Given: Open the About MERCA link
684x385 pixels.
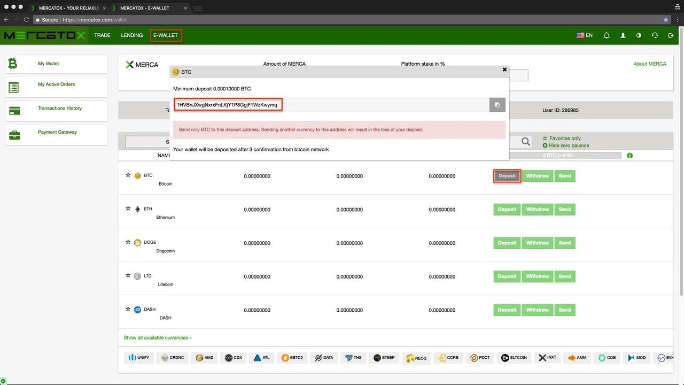Looking at the screenshot, I should [x=650, y=64].
